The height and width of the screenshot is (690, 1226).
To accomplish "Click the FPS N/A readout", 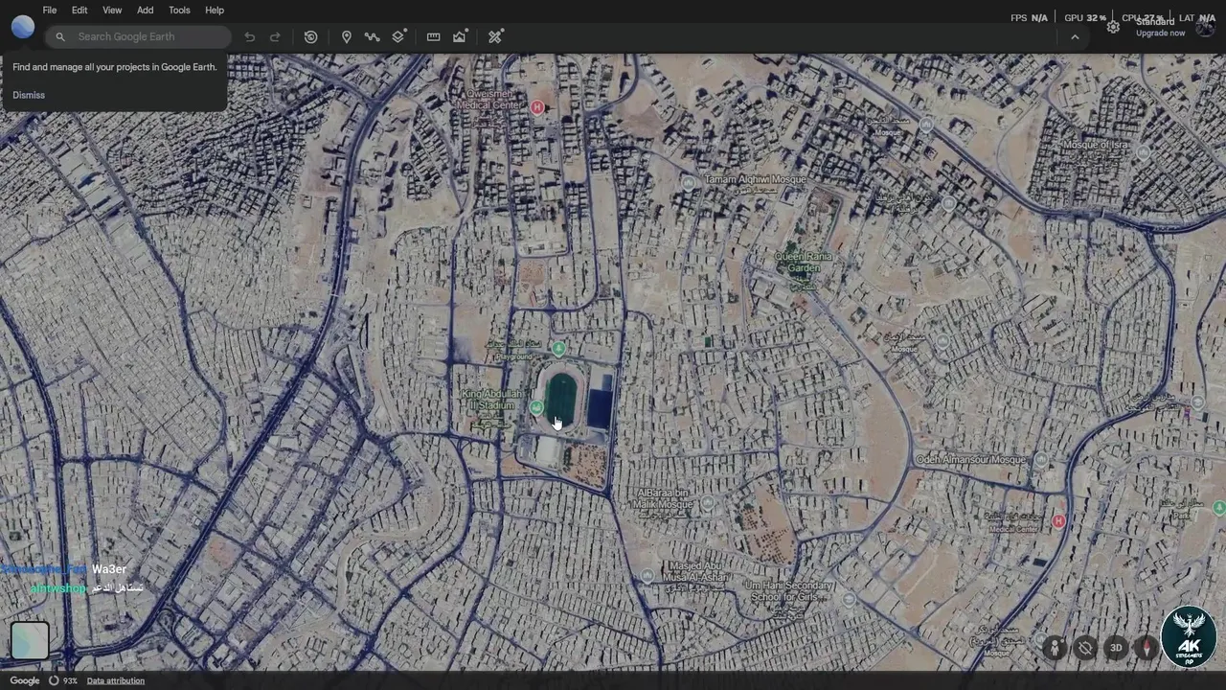I will (1029, 18).
